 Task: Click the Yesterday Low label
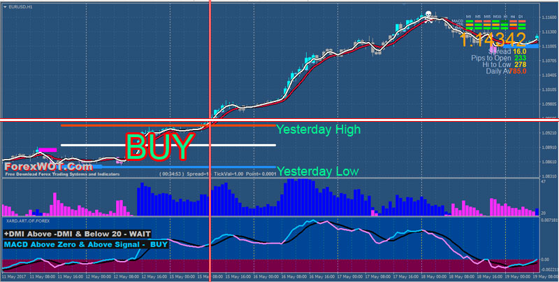coord(318,171)
